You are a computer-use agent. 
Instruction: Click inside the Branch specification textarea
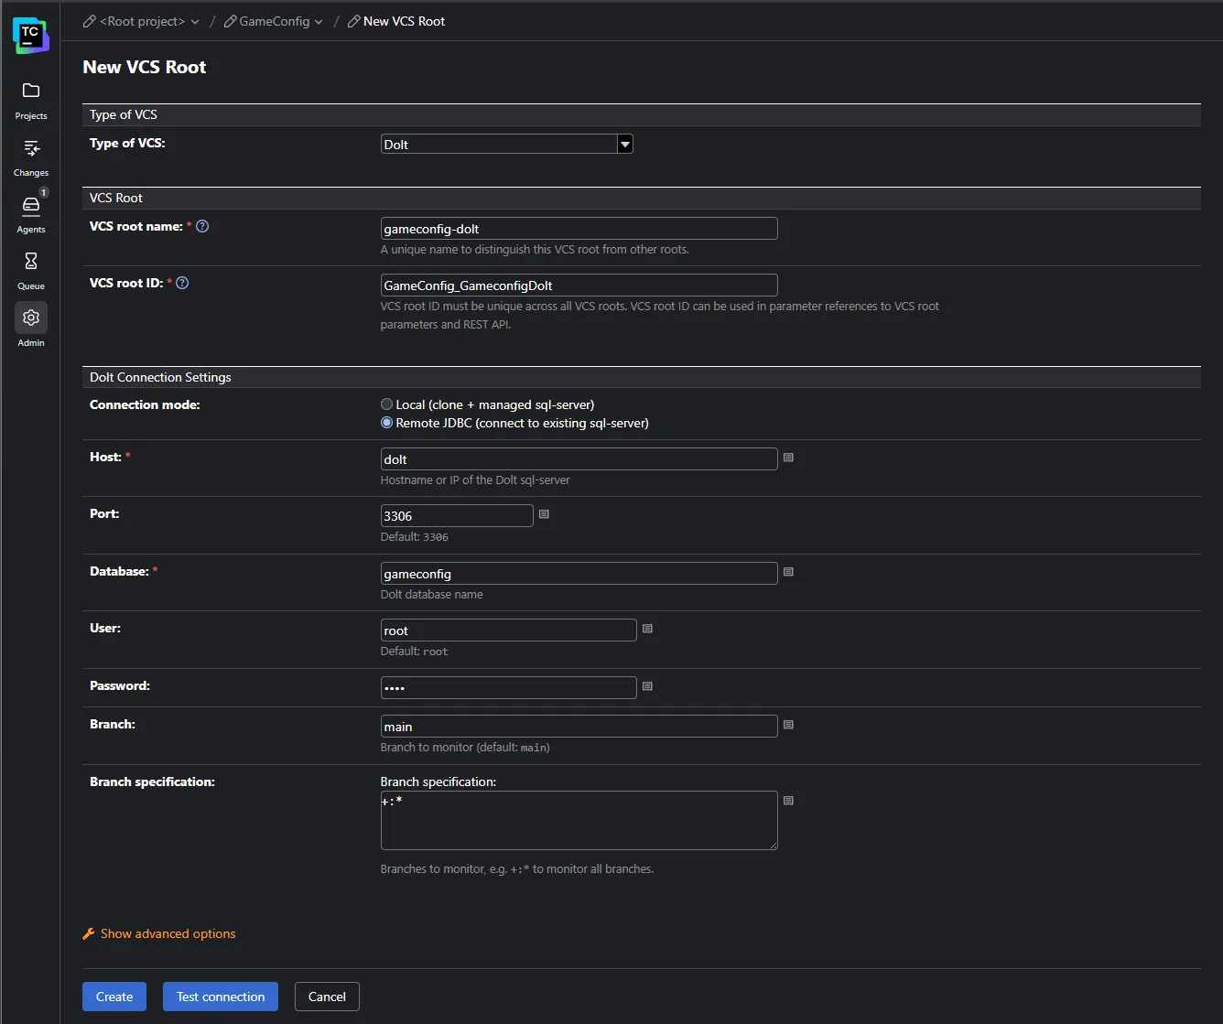[x=579, y=821]
